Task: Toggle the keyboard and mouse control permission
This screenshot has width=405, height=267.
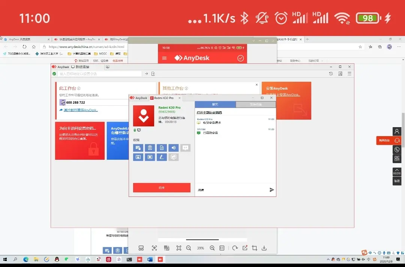Action: point(138,148)
